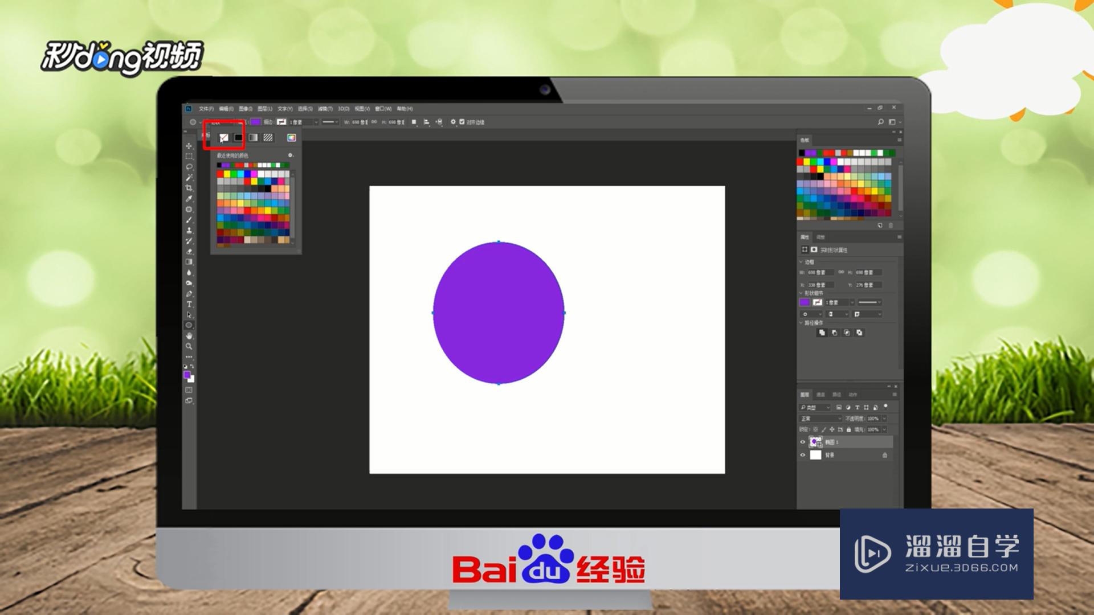Toggle the type layer filter
The width and height of the screenshot is (1094, 615).
(x=858, y=407)
